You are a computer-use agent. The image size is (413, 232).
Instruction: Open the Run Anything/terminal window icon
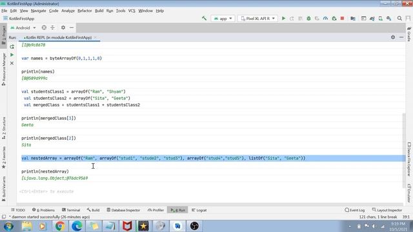point(364,19)
